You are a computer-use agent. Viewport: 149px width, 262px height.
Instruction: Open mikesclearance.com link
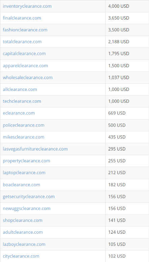(24, 137)
